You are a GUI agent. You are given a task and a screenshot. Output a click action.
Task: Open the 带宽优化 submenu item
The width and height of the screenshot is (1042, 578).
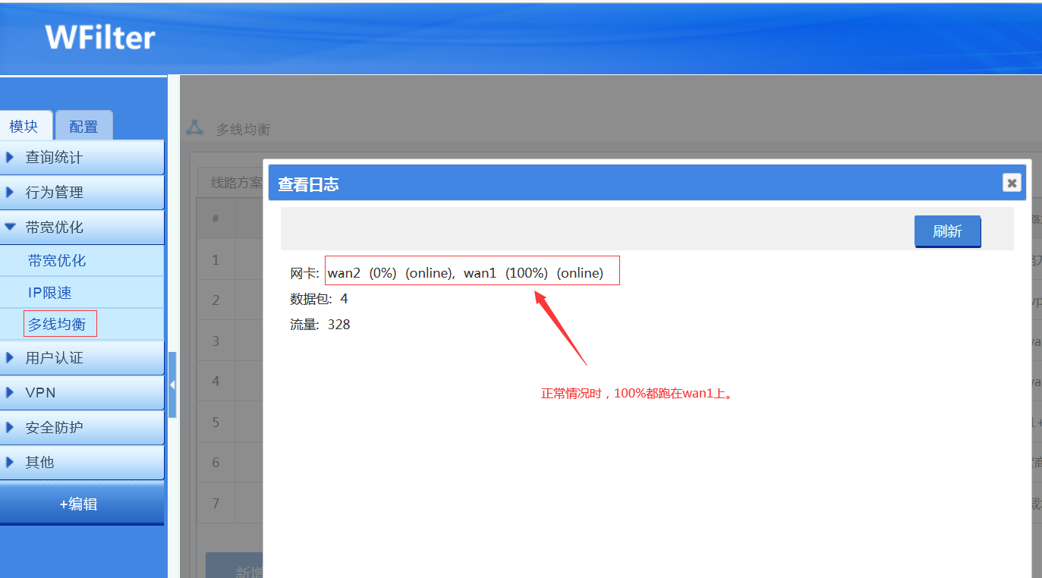click(x=57, y=261)
